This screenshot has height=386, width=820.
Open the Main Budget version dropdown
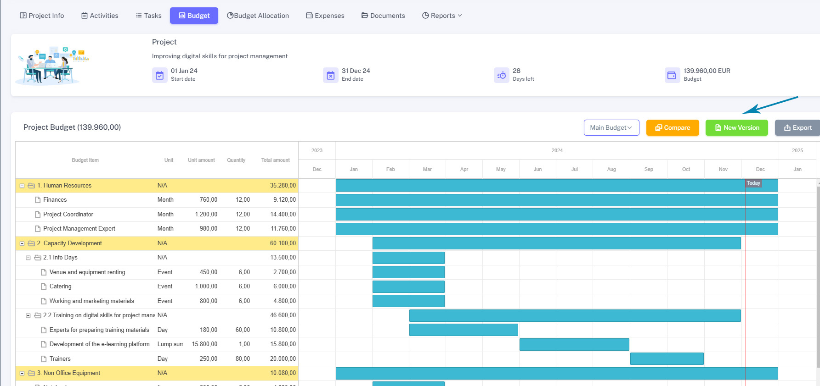[611, 128]
